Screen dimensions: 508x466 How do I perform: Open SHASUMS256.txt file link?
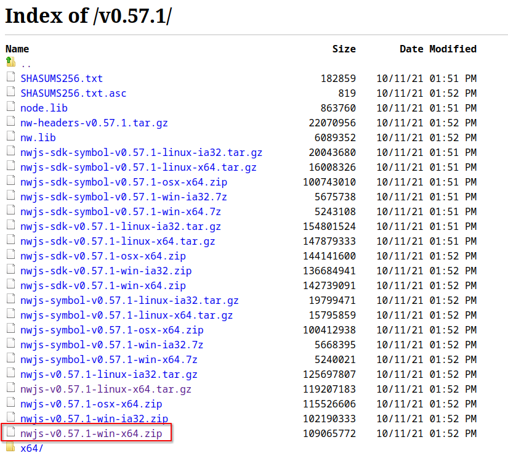(x=62, y=78)
